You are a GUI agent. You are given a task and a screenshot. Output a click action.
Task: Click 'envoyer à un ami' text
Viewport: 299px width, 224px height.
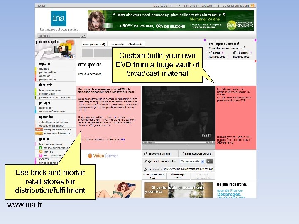pyautogui.click(x=159, y=154)
